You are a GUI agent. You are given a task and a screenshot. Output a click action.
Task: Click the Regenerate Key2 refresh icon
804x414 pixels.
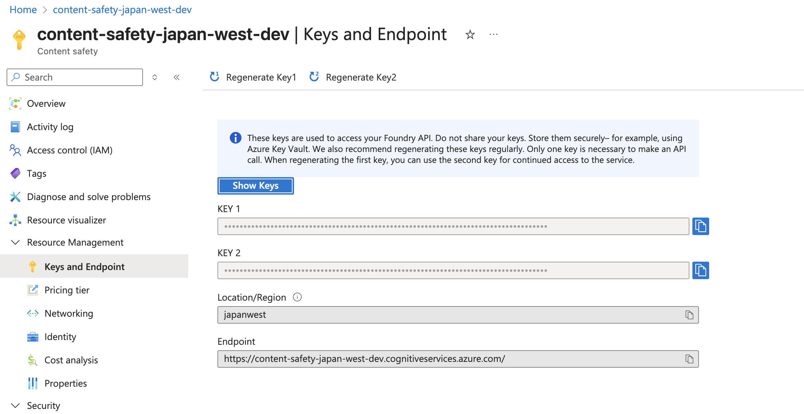click(314, 77)
